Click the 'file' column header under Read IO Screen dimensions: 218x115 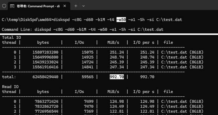click(x=168, y=92)
